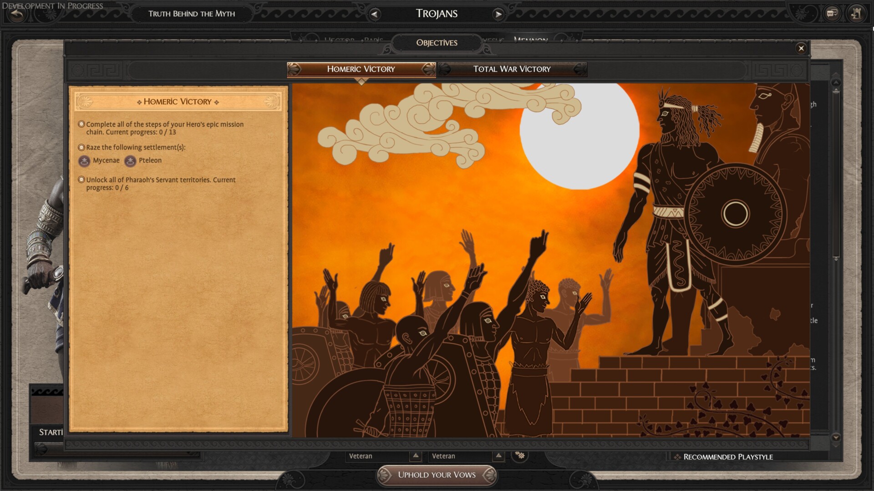
Task: Open advanced settings gear icon
Action: [520, 455]
